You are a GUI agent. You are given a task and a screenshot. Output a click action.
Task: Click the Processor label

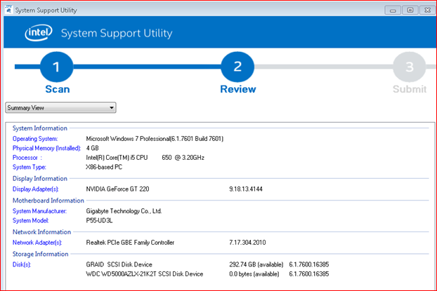[x=27, y=158]
